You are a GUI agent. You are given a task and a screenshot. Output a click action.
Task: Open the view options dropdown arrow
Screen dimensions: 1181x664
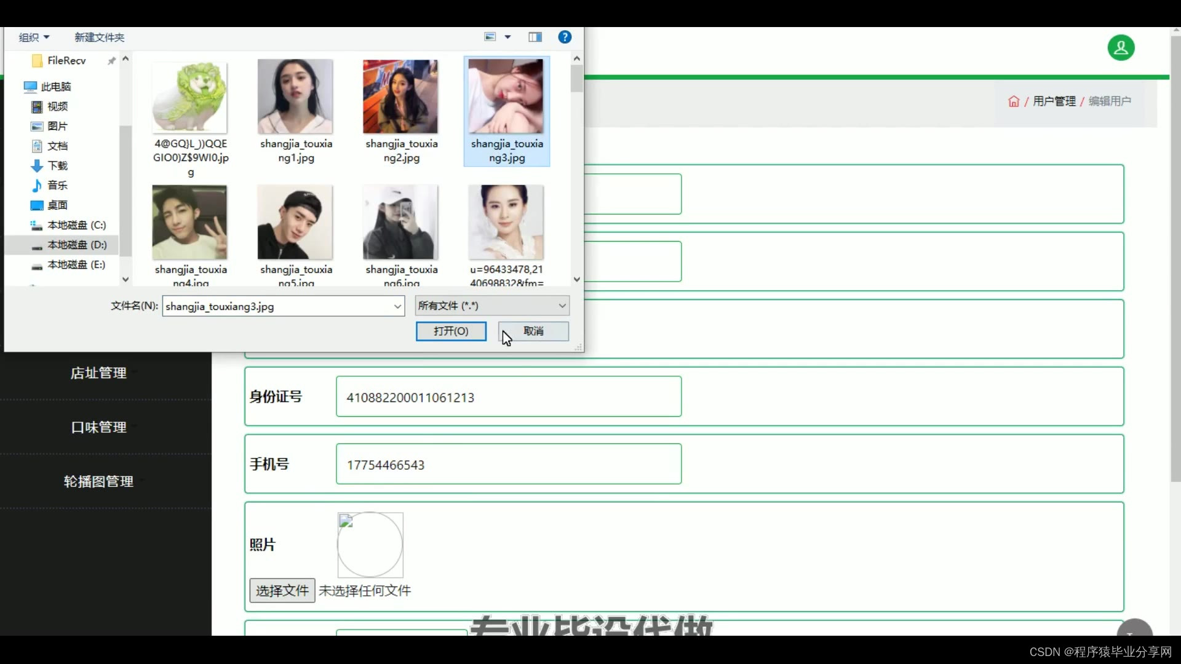(x=507, y=37)
